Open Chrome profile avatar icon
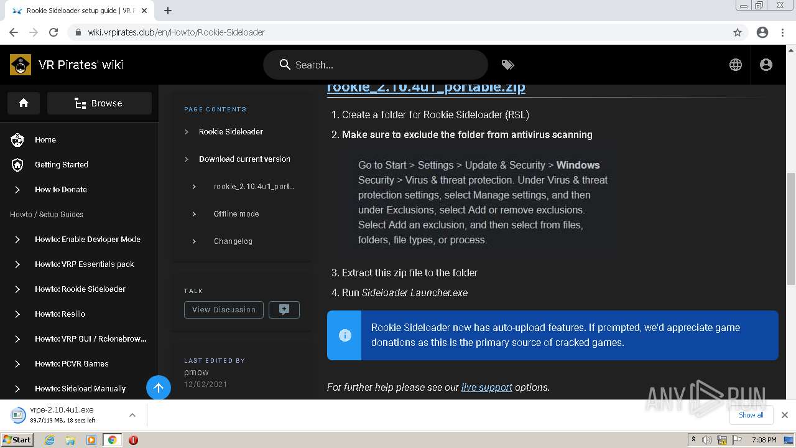The image size is (796, 448). [x=762, y=32]
